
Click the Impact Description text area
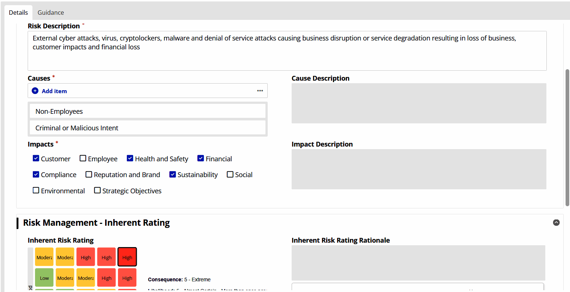[419, 169]
